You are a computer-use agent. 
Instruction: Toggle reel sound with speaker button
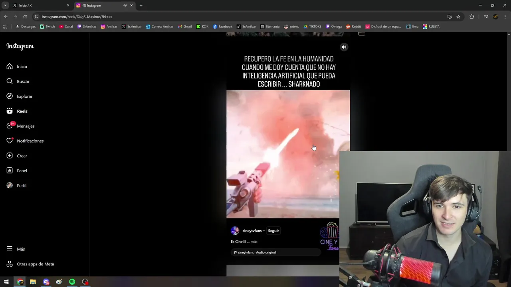[344, 47]
